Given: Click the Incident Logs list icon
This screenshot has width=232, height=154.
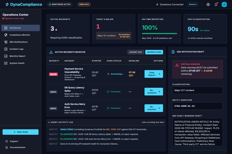Looking at the screenshot, I should pyautogui.click(x=6, y=49).
